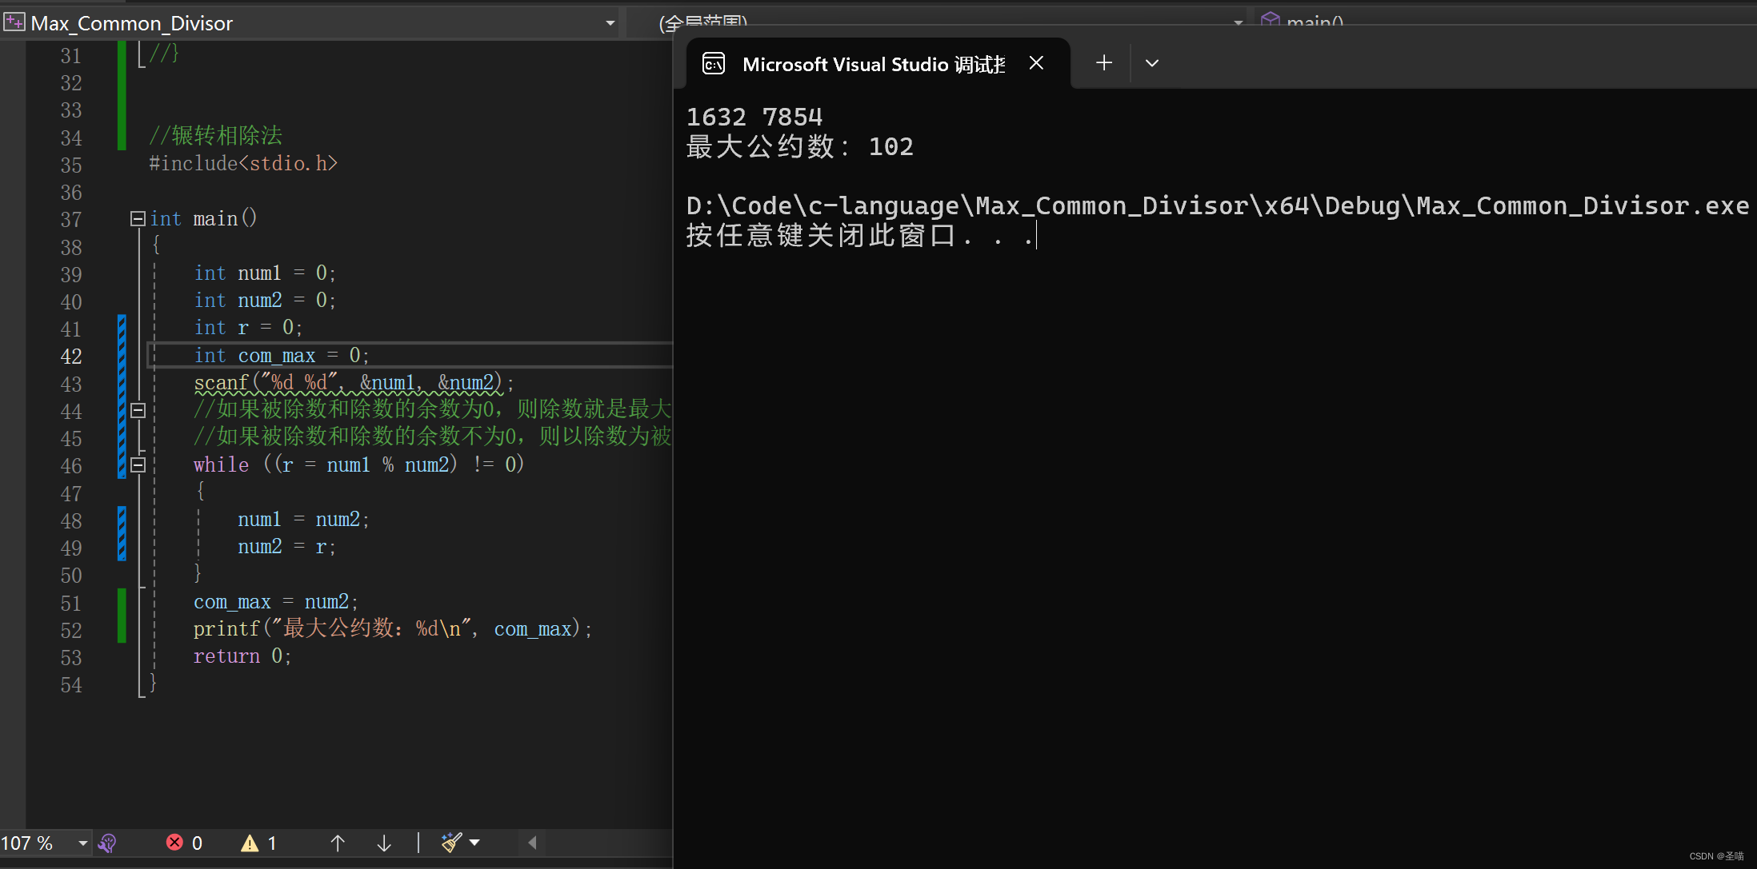Open code cleanup options dropdown arrow
The width and height of the screenshot is (1757, 869).
474,842
